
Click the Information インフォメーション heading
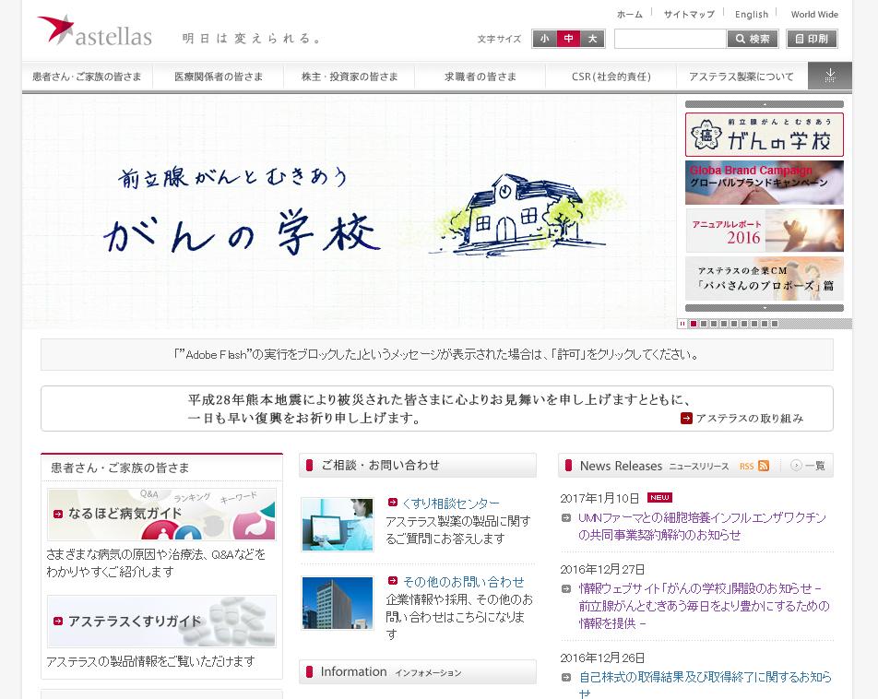point(418,671)
